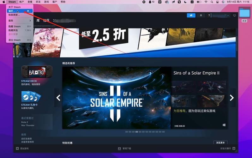The image size is (252, 158).
Task: Open the notifications bell in Steam
Action: click(x=201, y=15)
